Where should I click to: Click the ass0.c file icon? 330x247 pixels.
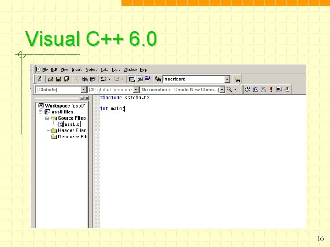point(60,124)
